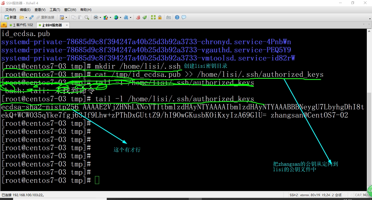Restore the Xshell window size
Viewport: 372px width, 200px height.
click(x=353, y=3)
